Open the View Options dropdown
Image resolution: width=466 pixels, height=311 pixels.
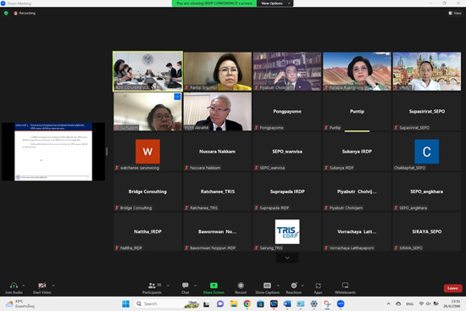275,3
